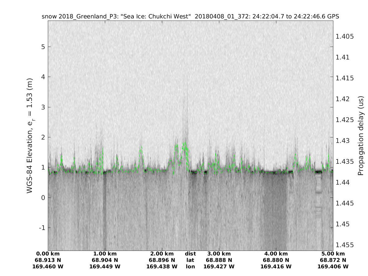Click the 1.455 propagation delay tick
The height and width of the screenshot is (276, 368).
pyautogui.click(x=345, y=245)
